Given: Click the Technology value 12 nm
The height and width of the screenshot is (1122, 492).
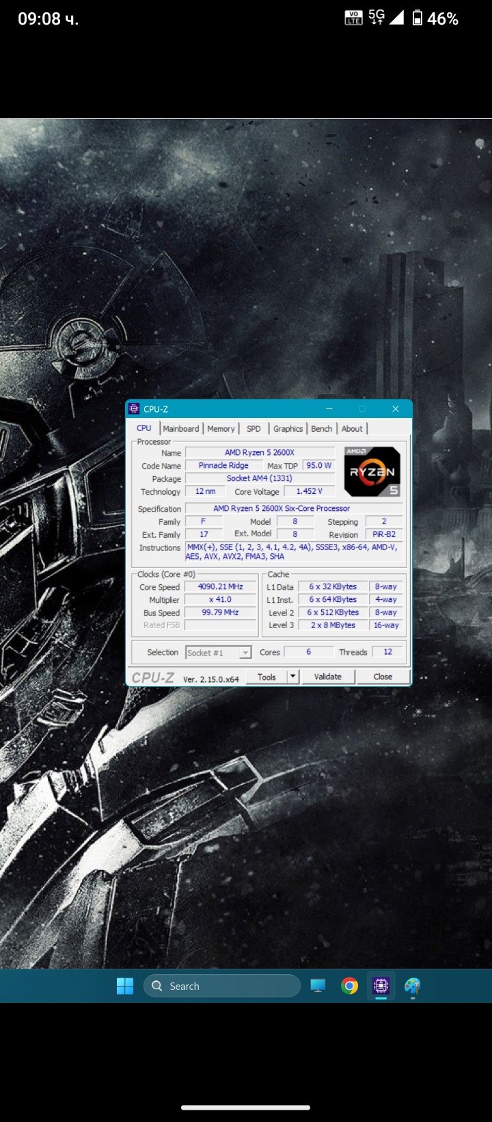Looking at the screenshot, I should (205, 491).
